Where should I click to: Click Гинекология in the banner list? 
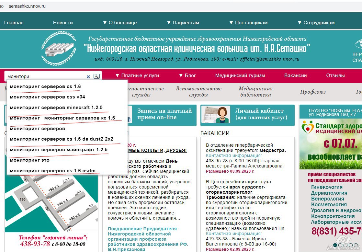[x=327, y=187]
